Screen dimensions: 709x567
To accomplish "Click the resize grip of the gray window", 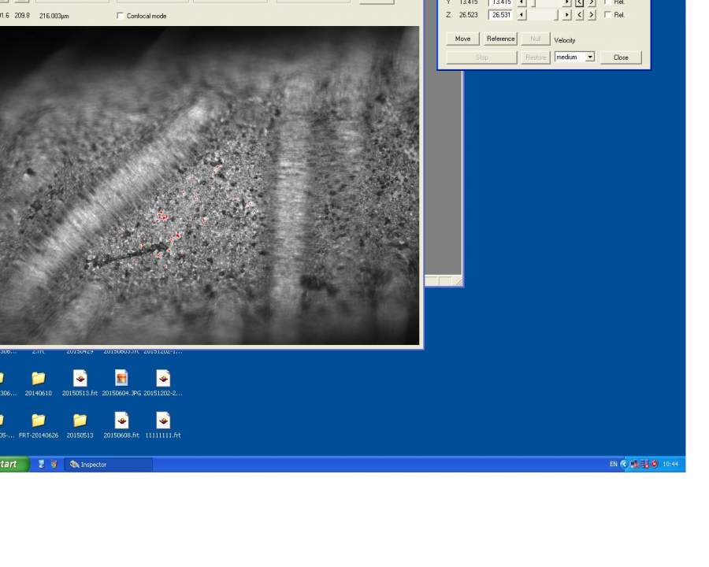I will click(458, 281).
